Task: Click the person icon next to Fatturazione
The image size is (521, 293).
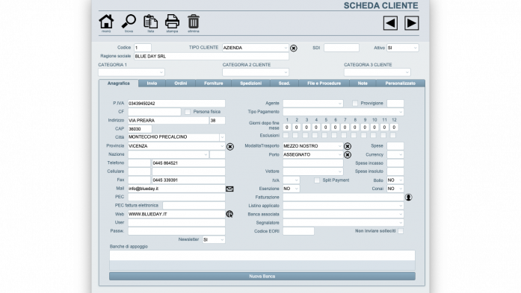Action: pyautogui.click(x=408, y=198)
